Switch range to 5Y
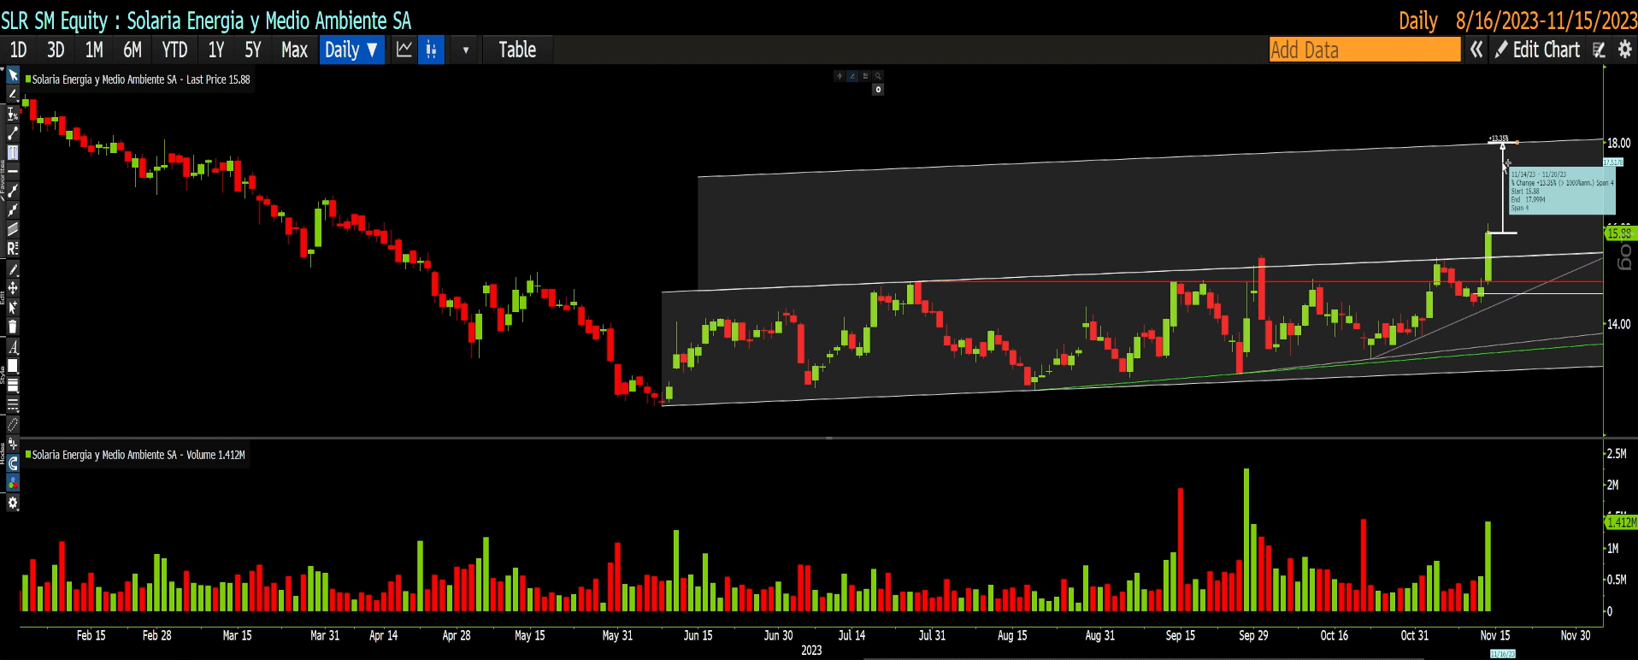 253,50
